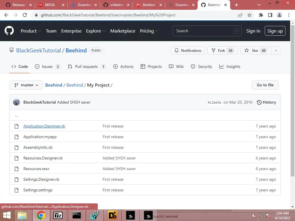Viewport: 295px width, 221px height.
Task: Click the Enterprise nav link
Action: [71, 31]
